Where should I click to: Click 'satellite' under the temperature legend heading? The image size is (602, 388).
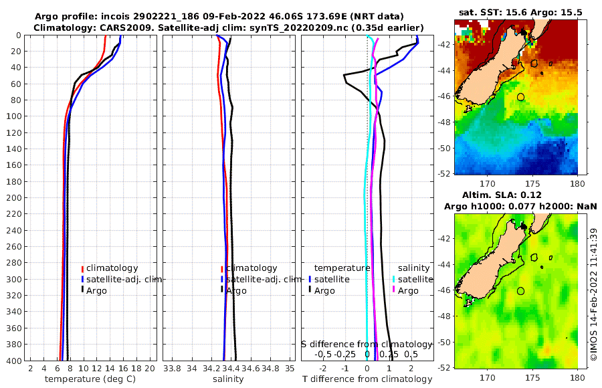(x=332, y=279)
